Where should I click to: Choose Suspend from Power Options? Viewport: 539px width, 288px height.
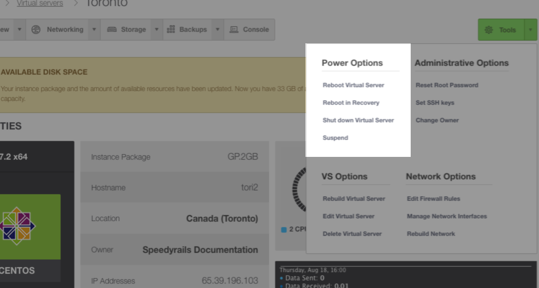(335, 138)
